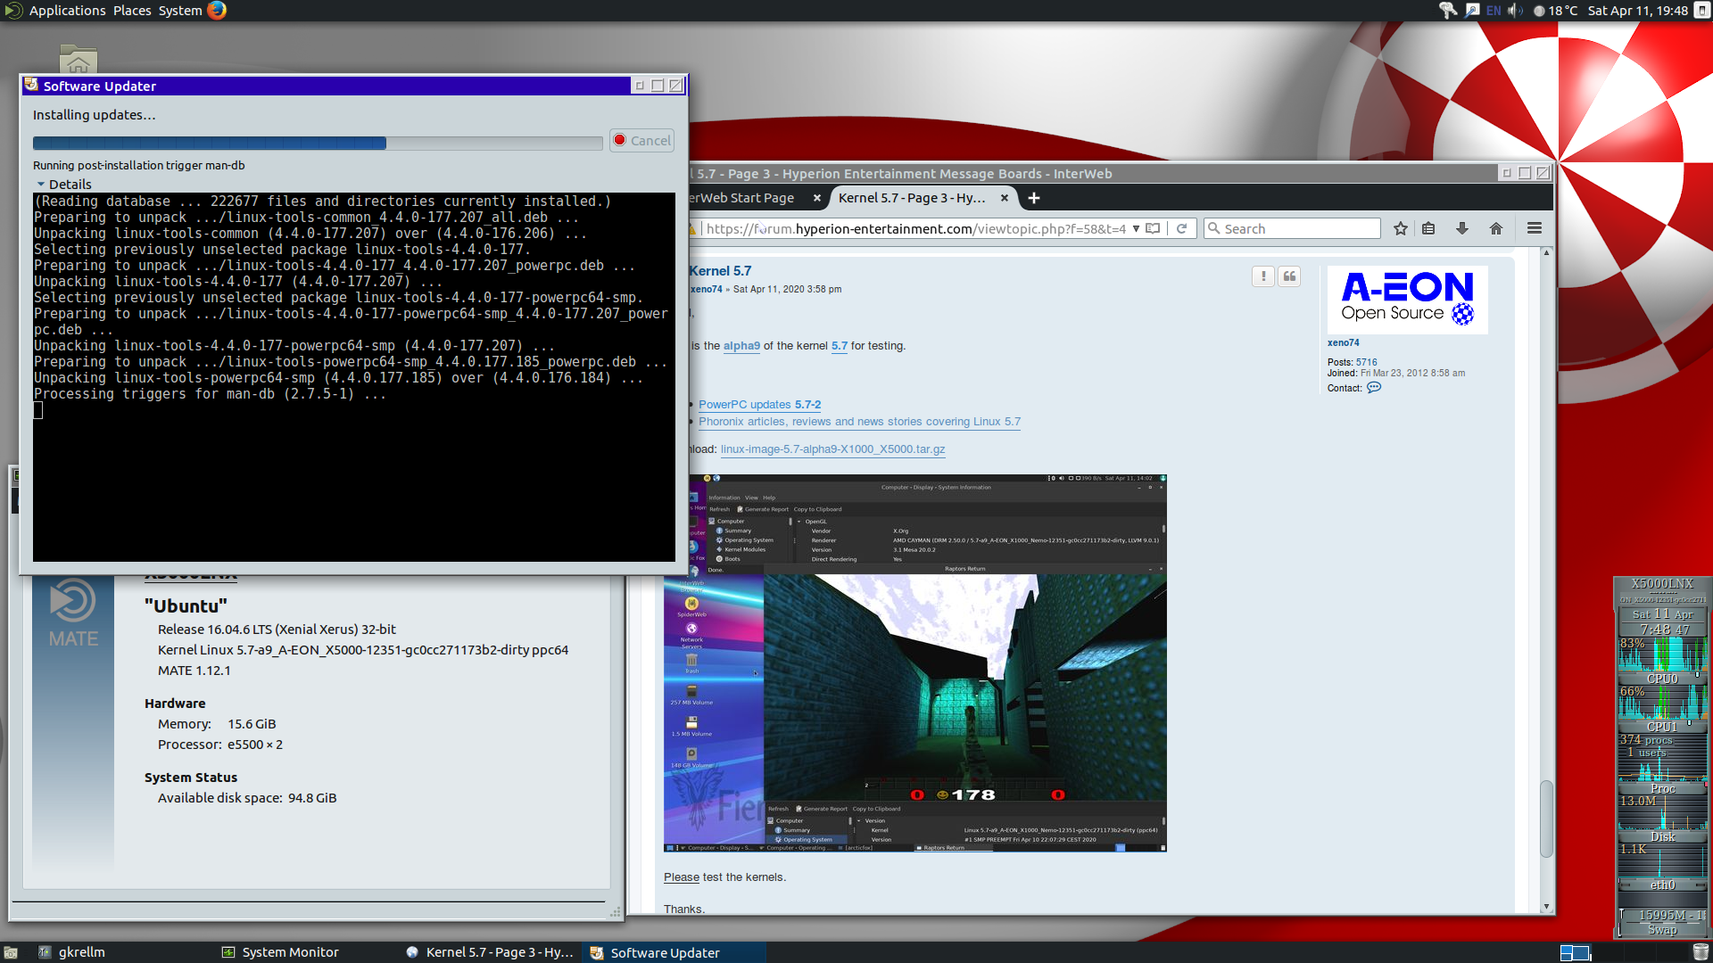1713x963 pixels.
Task: Open the trash icon in bottom panel
Action: pos(1701,952)
